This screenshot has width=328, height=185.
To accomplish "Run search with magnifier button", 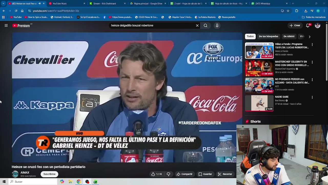I will point(206,25).
